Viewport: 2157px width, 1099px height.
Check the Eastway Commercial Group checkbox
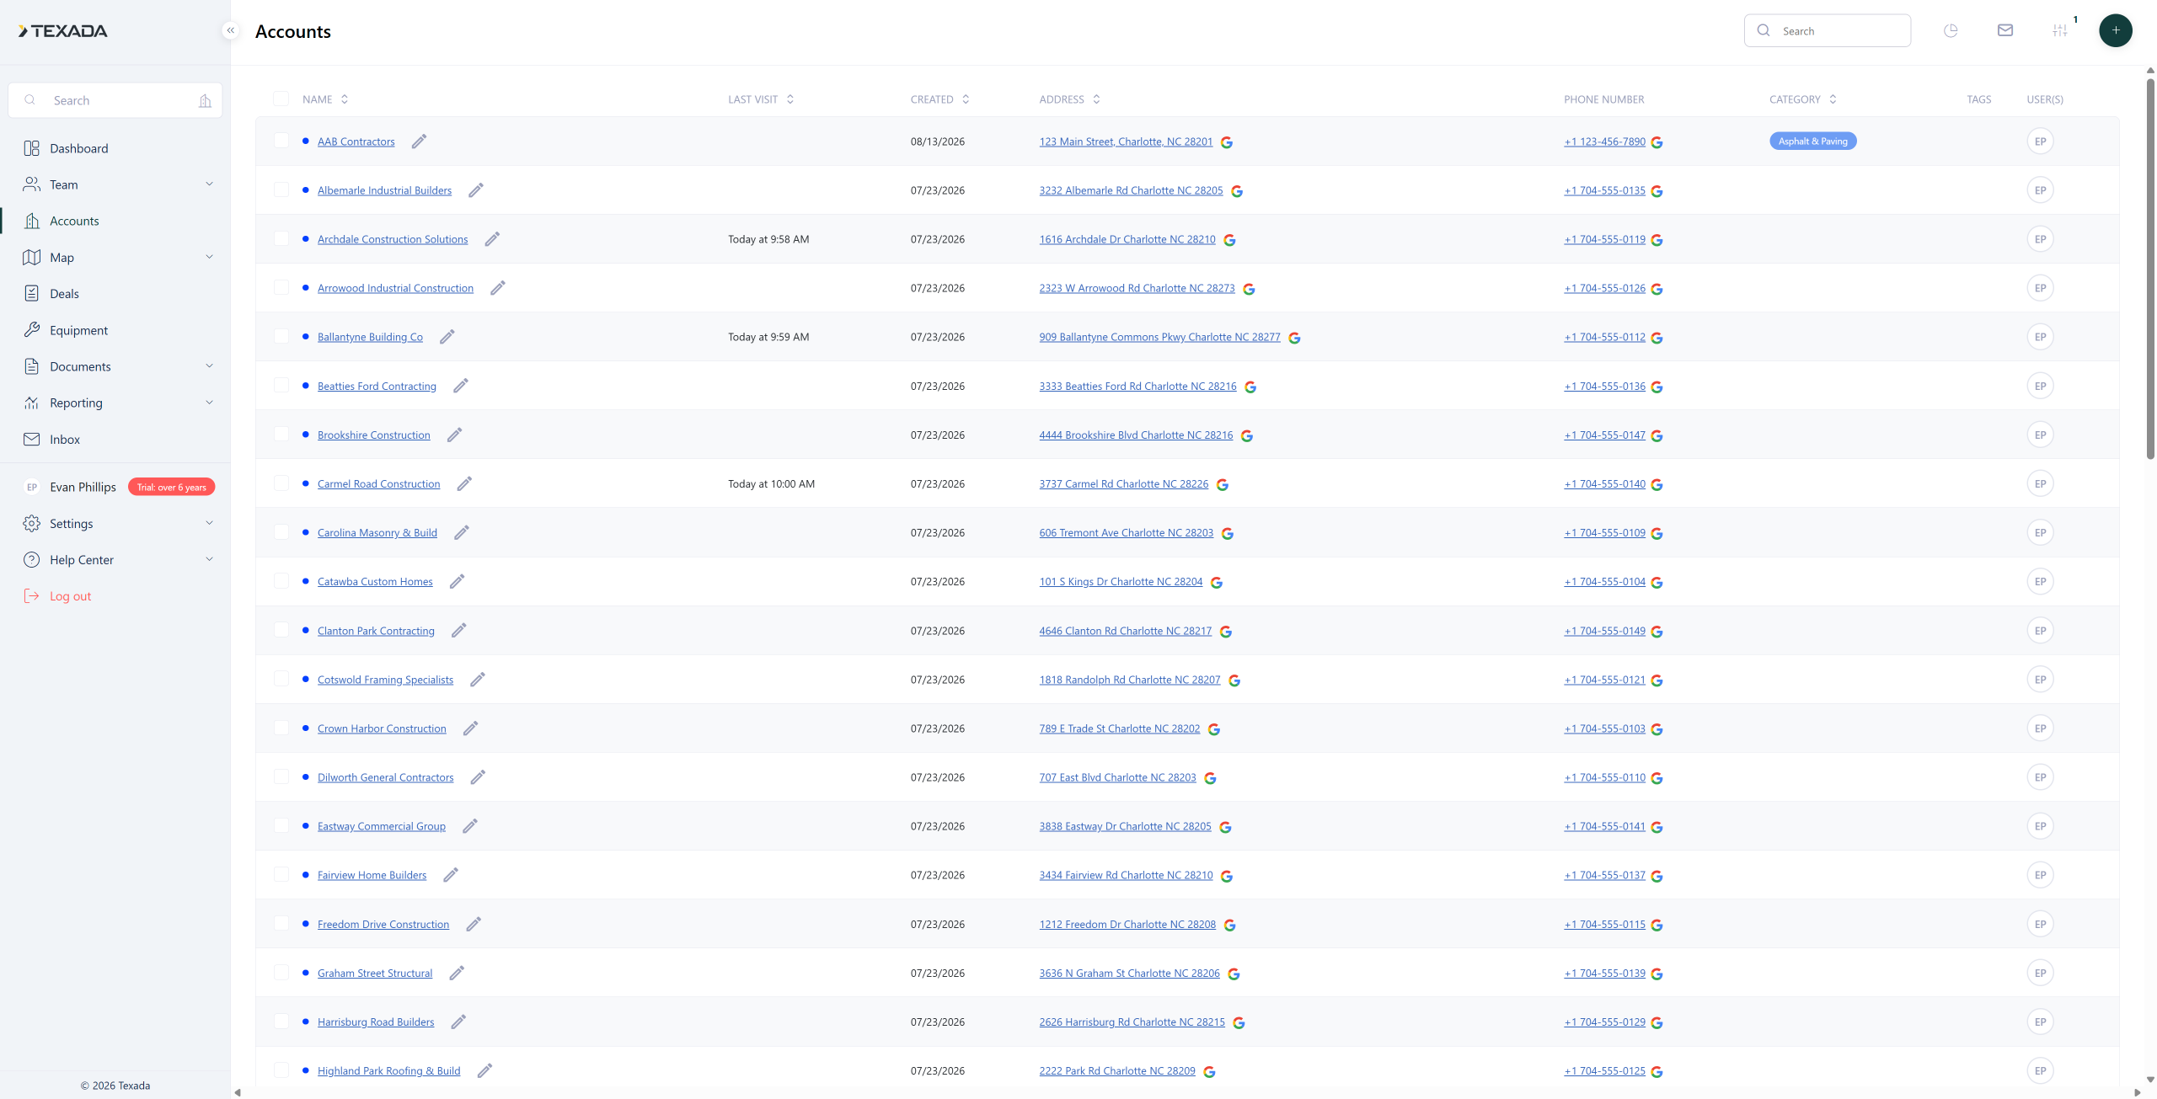(281, 825)
